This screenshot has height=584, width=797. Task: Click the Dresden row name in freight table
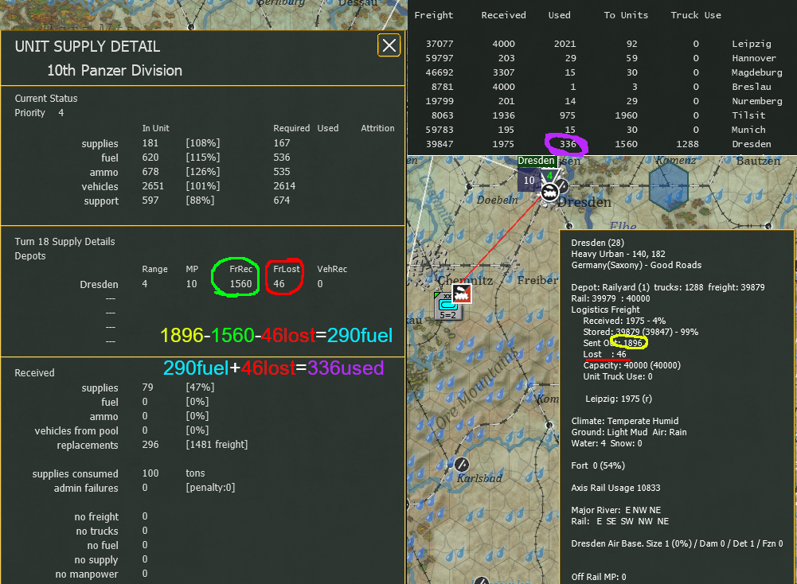[752, 144]
